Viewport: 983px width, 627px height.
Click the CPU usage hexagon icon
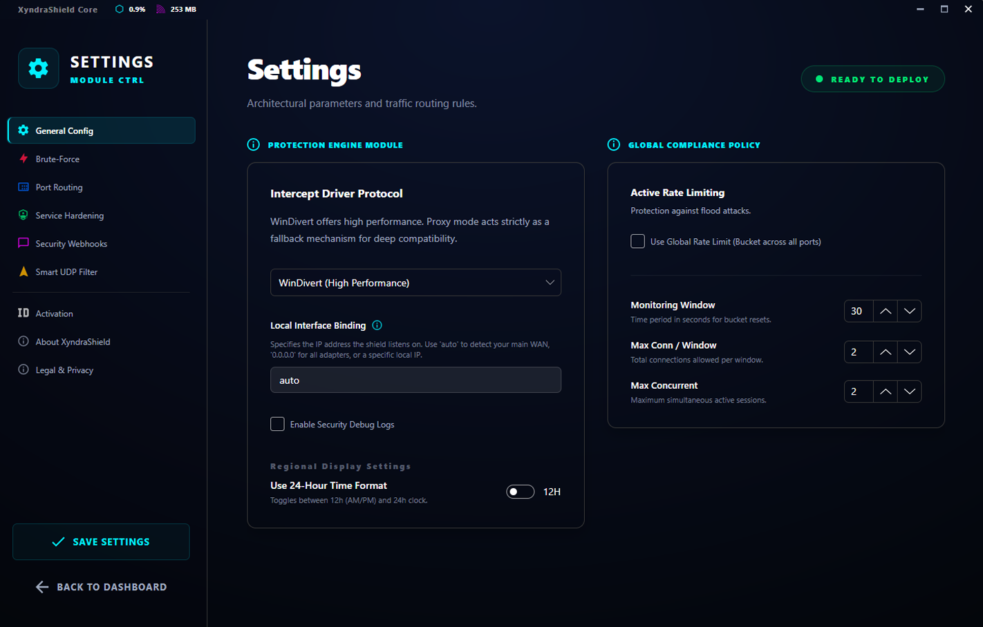coord(120,10)
